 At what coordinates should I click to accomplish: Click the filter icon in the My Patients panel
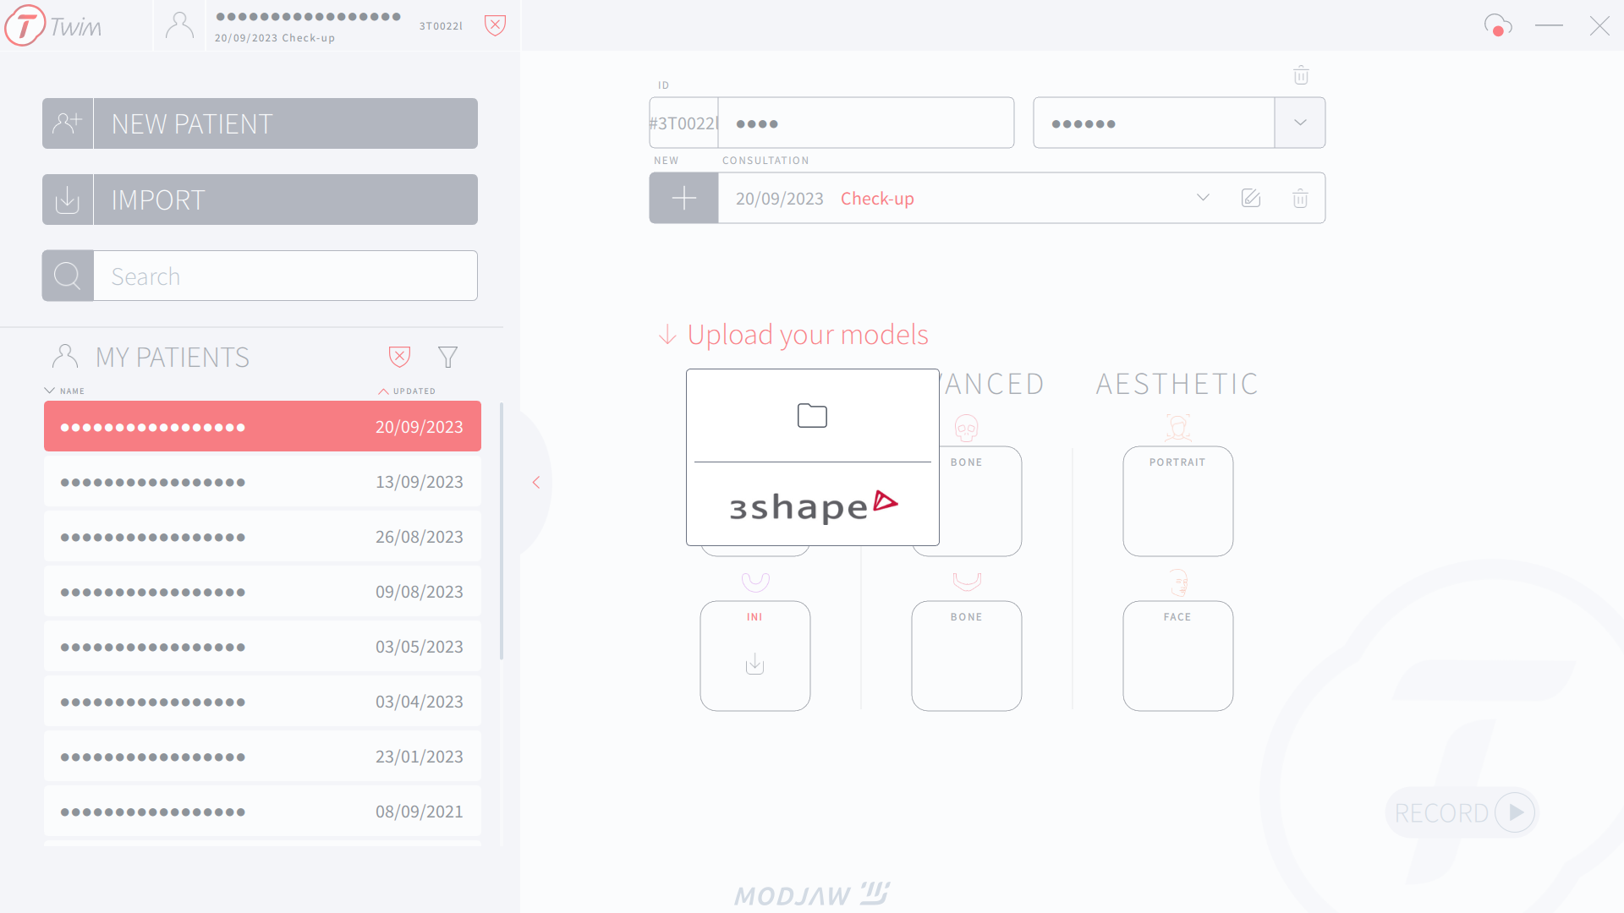447,357
